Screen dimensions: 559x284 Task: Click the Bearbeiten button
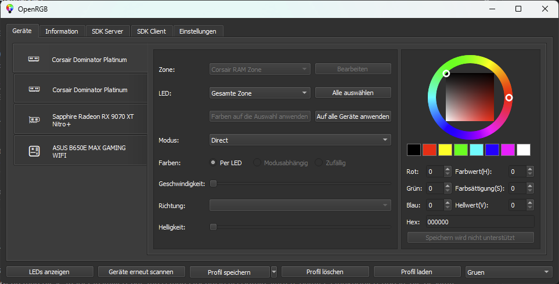click(353, 69)
